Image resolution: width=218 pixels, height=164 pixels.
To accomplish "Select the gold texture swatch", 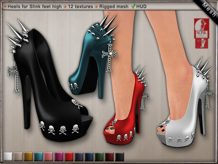I will (28, 157).
